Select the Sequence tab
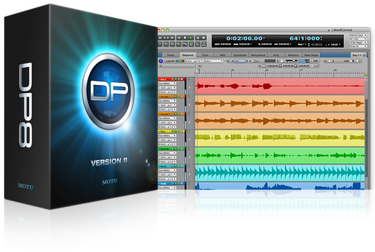 tap(187, 55)
